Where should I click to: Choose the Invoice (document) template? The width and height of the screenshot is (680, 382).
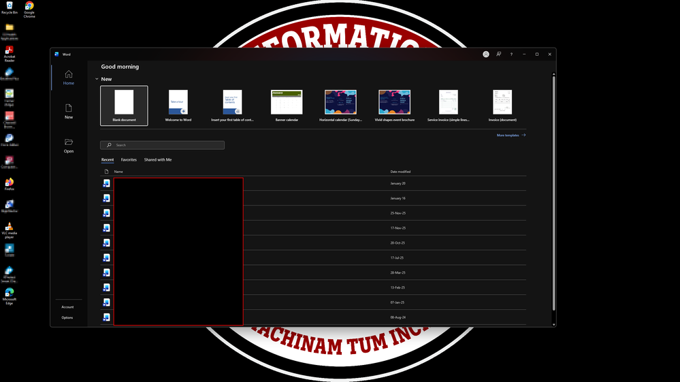[502, 106]
